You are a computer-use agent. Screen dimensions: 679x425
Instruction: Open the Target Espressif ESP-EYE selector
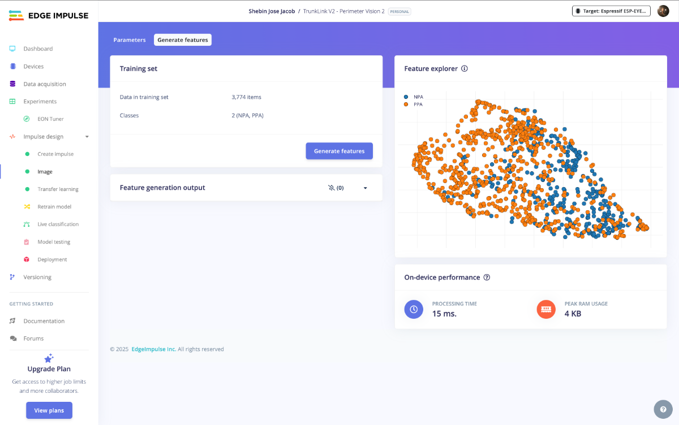(612, 11)
